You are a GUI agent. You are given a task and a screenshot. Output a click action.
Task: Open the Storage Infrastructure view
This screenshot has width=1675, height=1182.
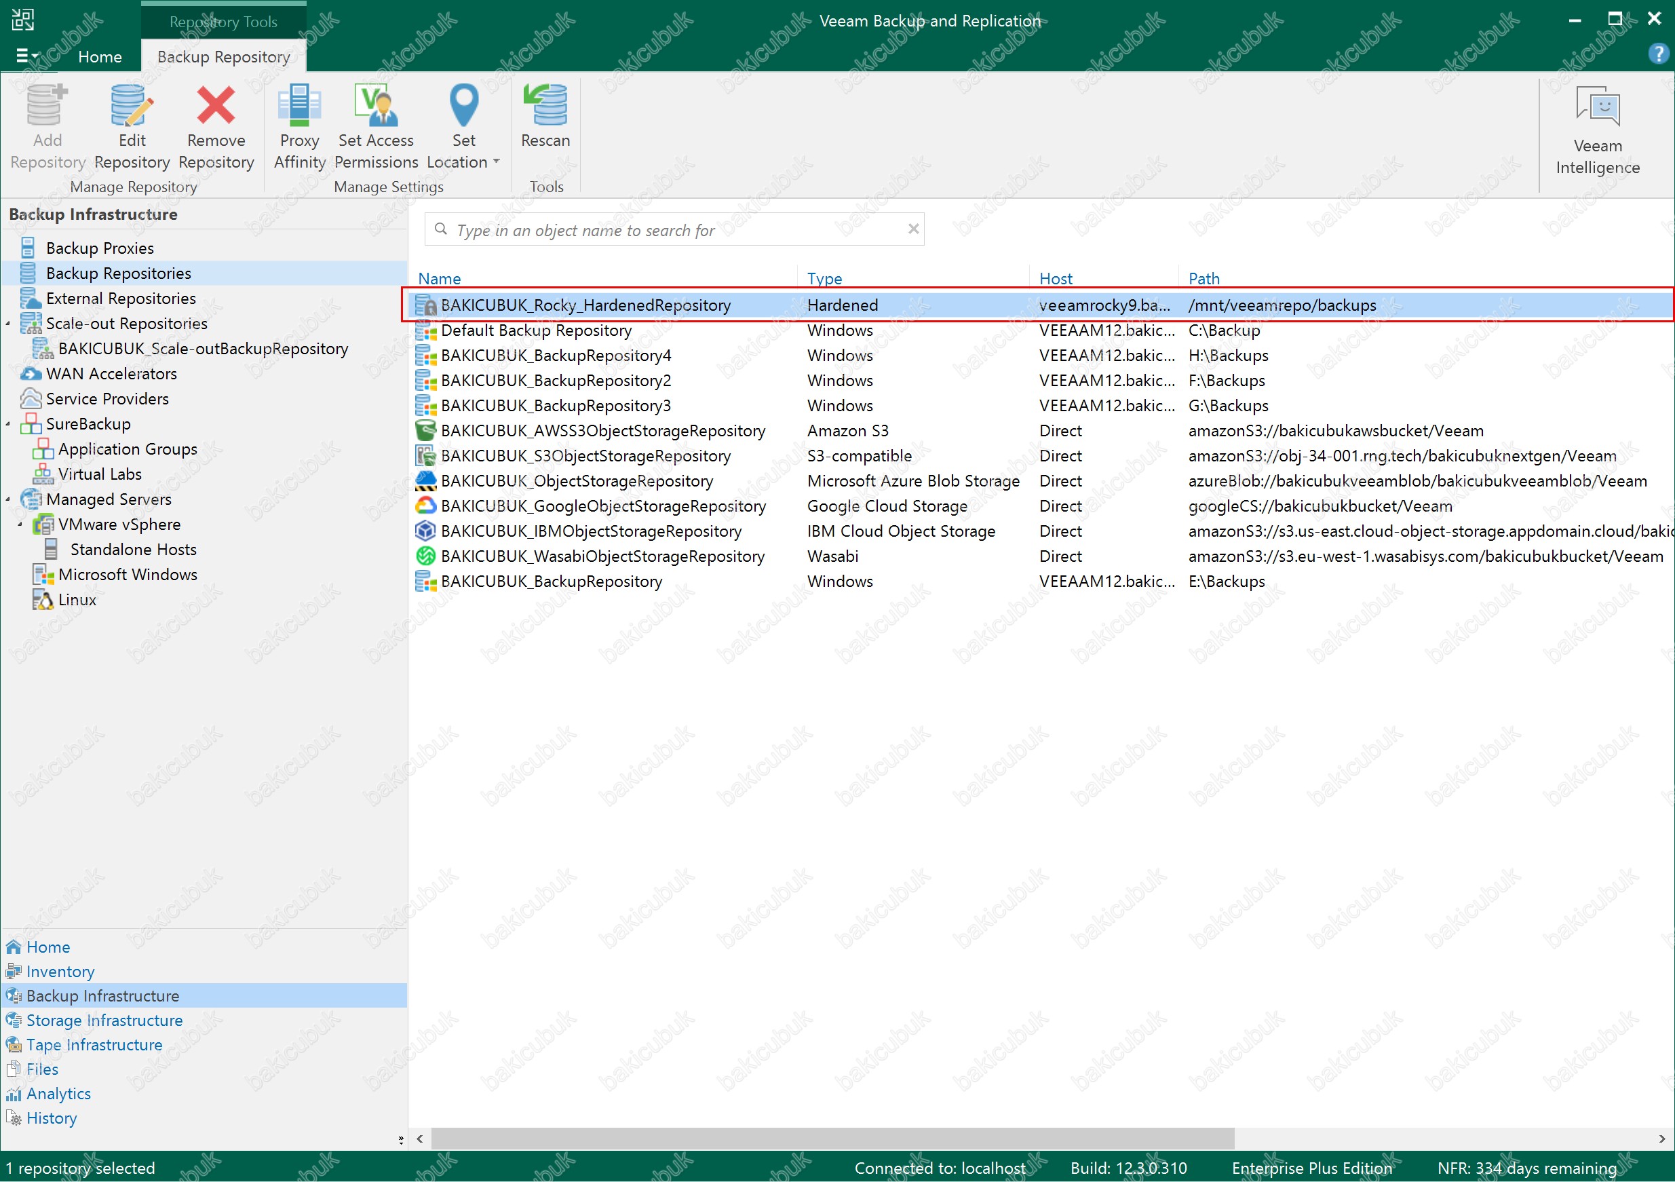coord(104,1020)
